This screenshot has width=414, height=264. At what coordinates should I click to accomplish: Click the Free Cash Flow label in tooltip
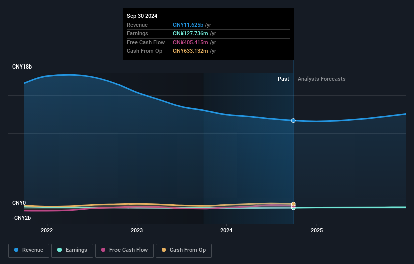(146, 42)
